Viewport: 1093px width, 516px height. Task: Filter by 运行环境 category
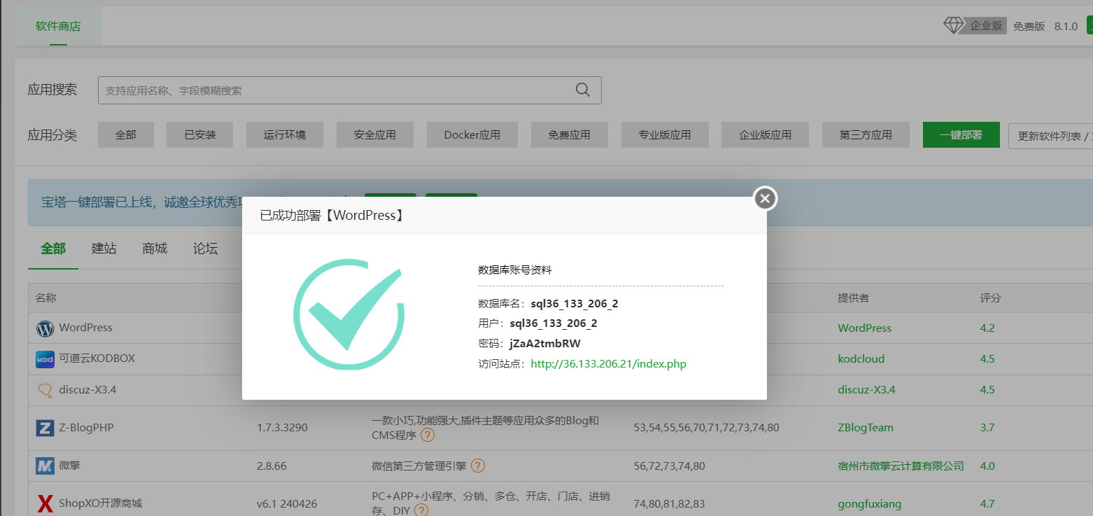tap(285, 135)
